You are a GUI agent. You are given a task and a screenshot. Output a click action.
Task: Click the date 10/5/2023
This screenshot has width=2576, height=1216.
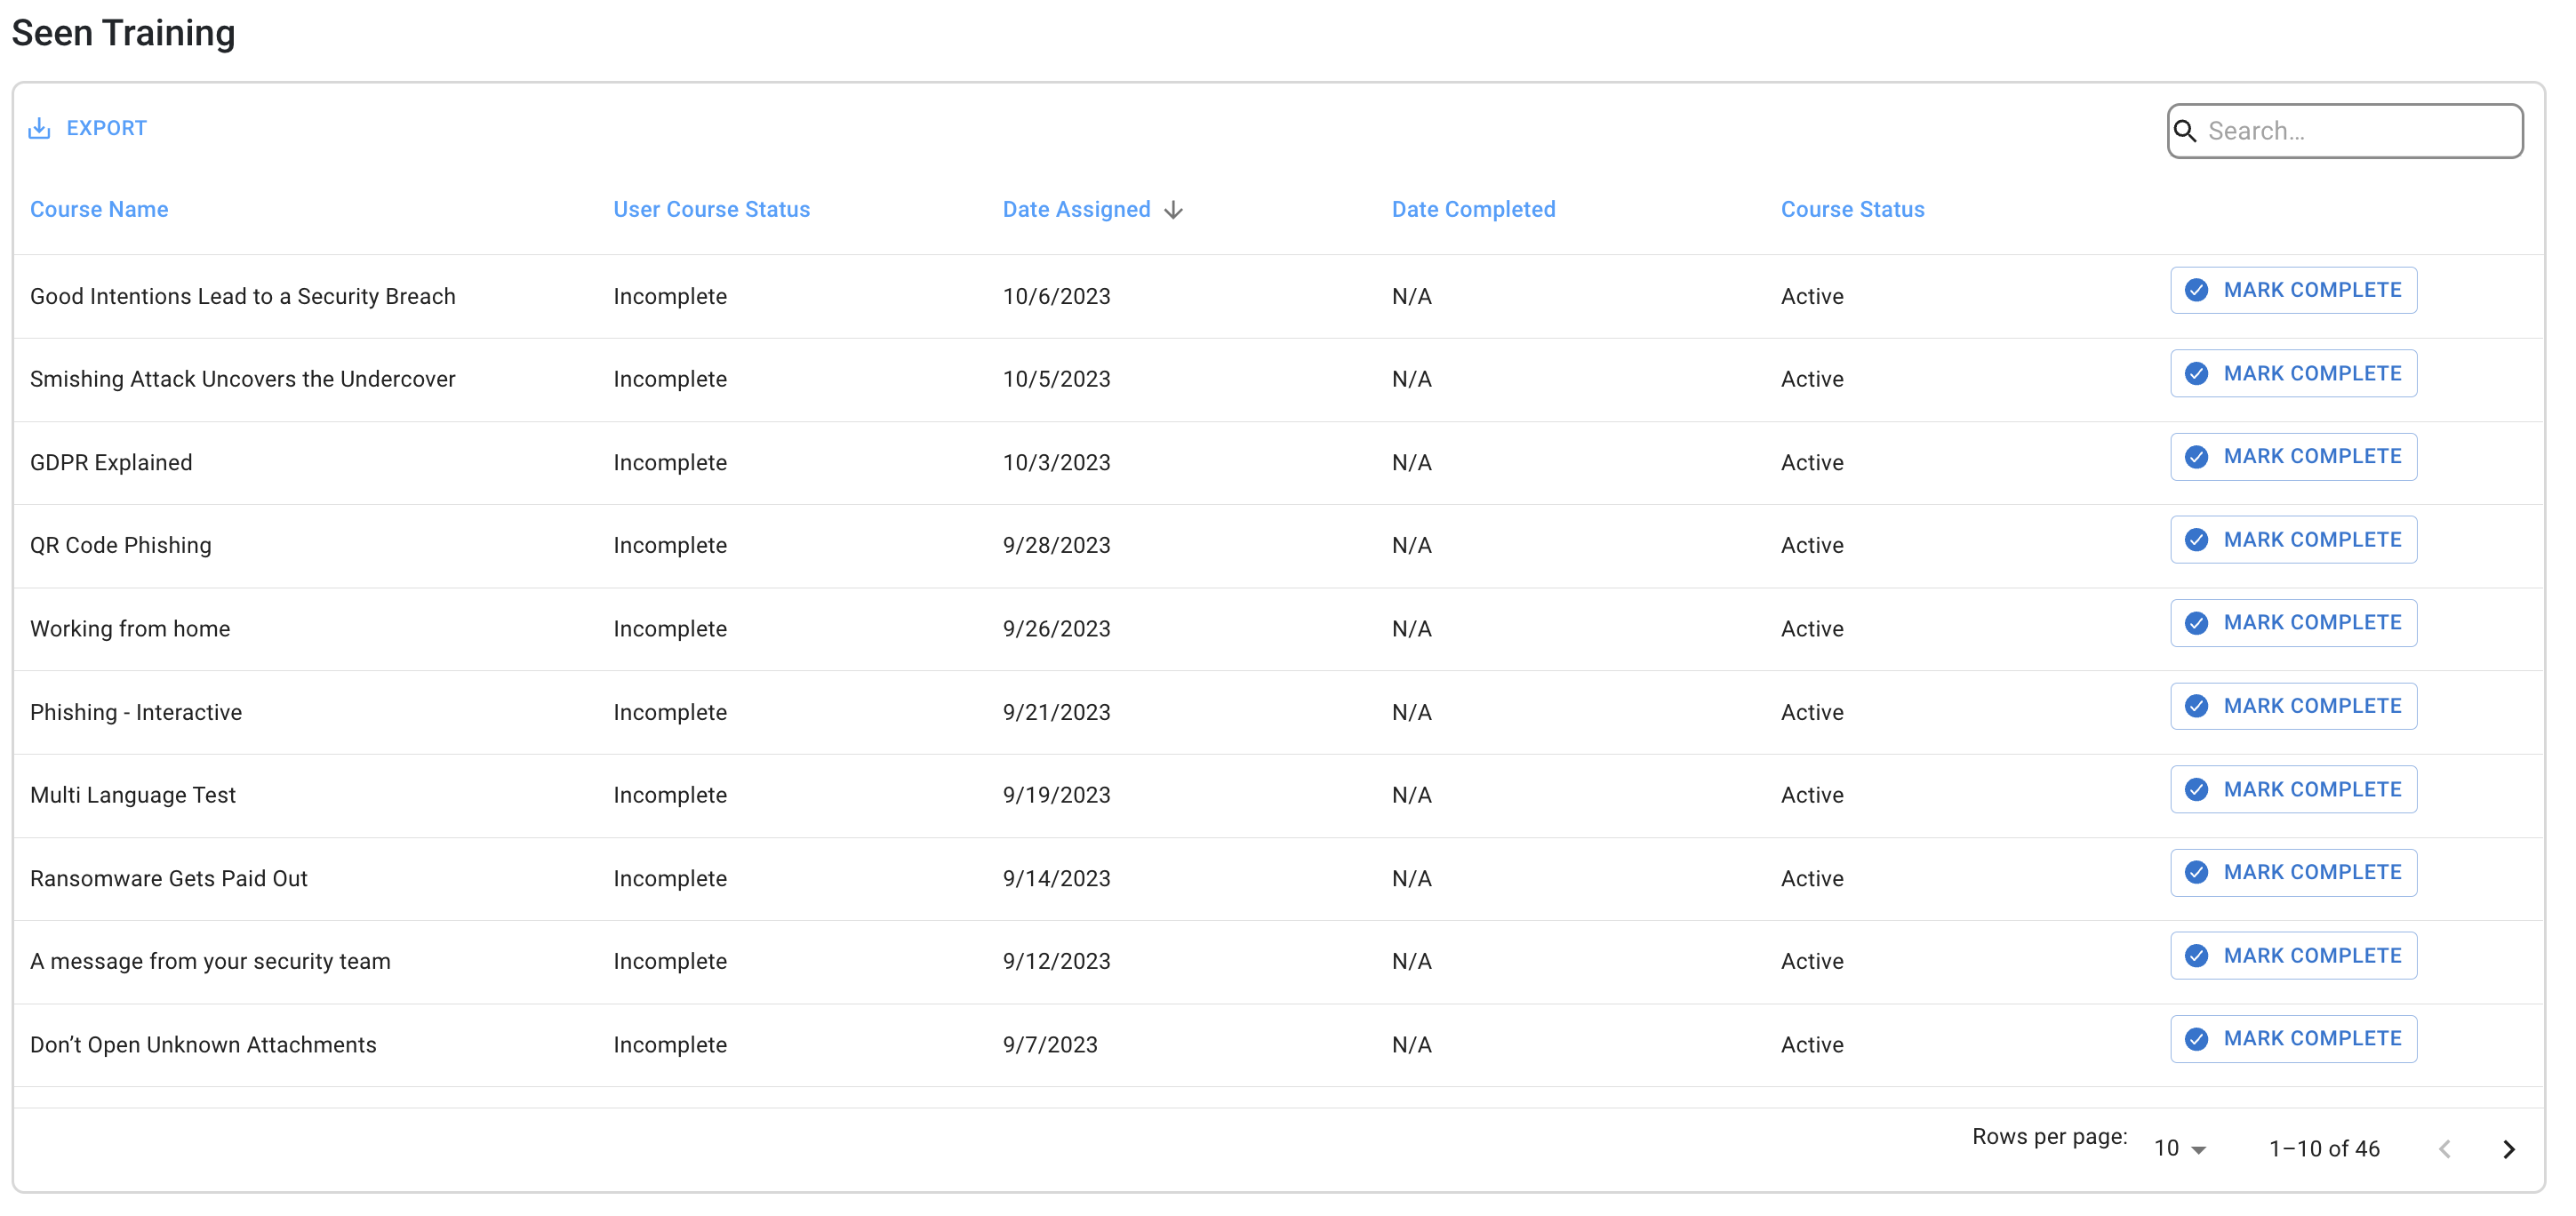pyautogui.click(x=1057, y=379)
